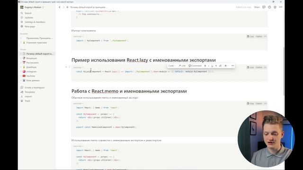Apply strikethrough in the floating toolbar
This screenshot has width=303, height=170.
(216, 66)
